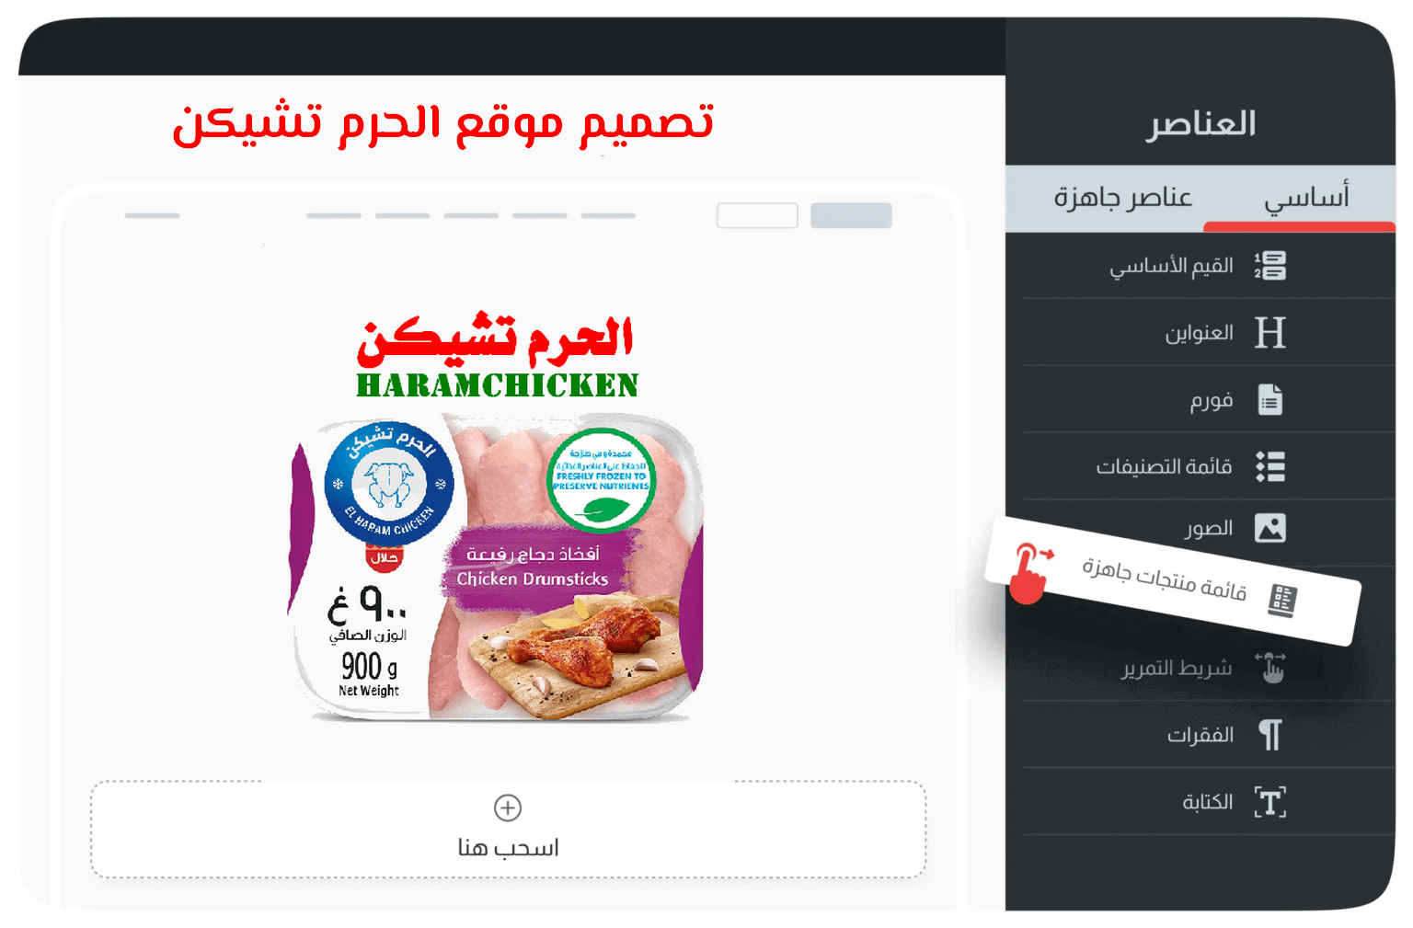The image size is (1413, 928).
Task: Switch to the عناصر جاهزة tab
Action: (1122, 197)
